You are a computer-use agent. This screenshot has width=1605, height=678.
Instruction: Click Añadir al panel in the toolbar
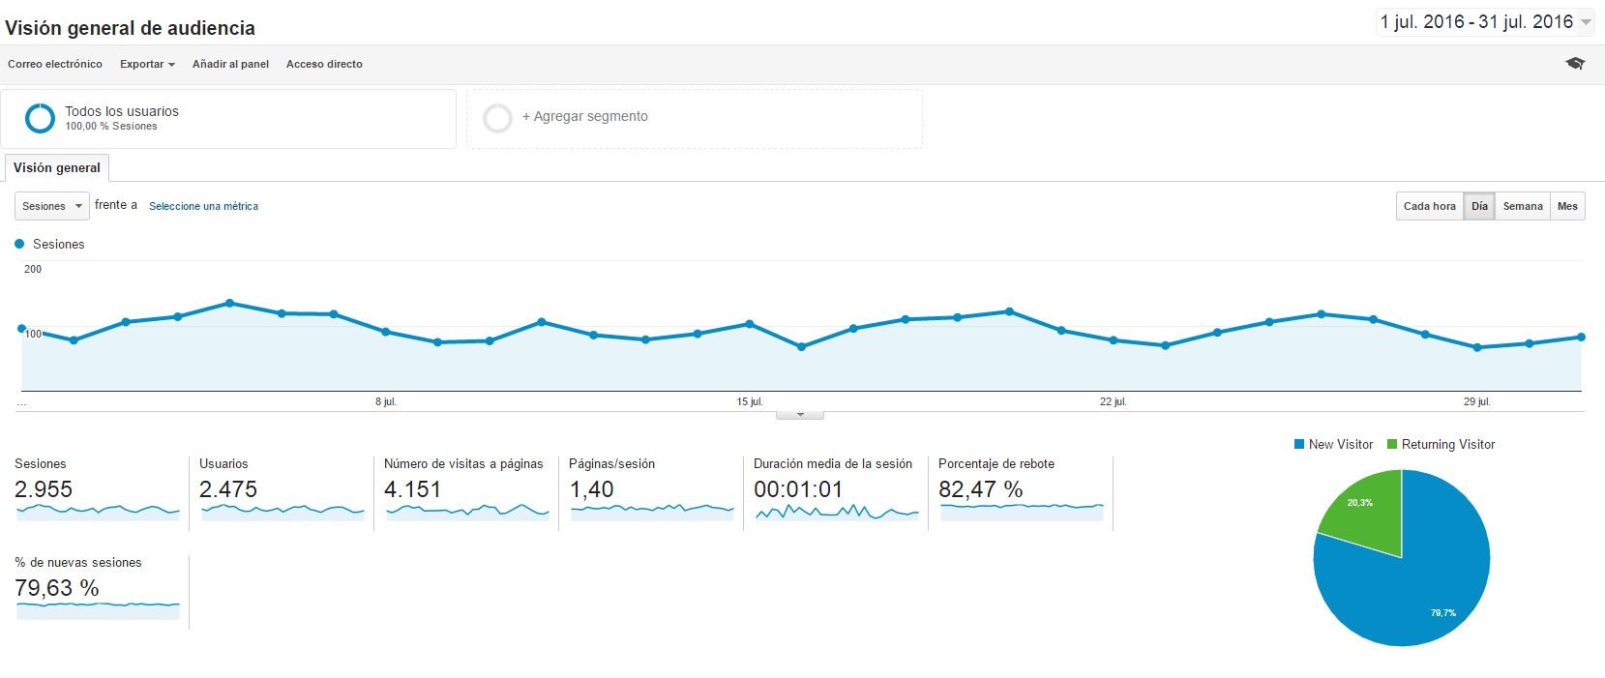230,64
